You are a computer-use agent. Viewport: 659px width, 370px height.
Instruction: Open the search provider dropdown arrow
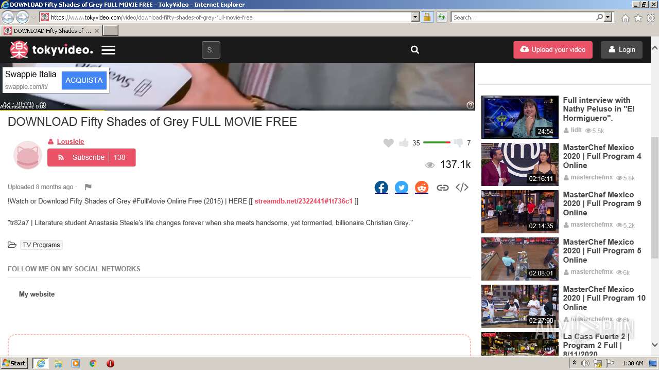608,17
